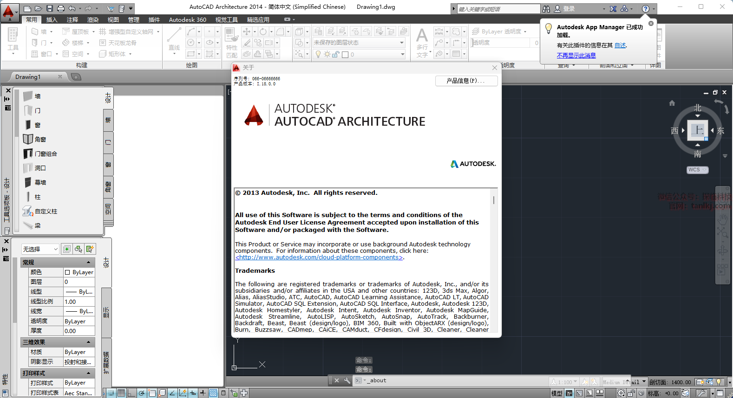Click the ViewCube home icon
Screen dimensions: 733x398
(672, 103)
